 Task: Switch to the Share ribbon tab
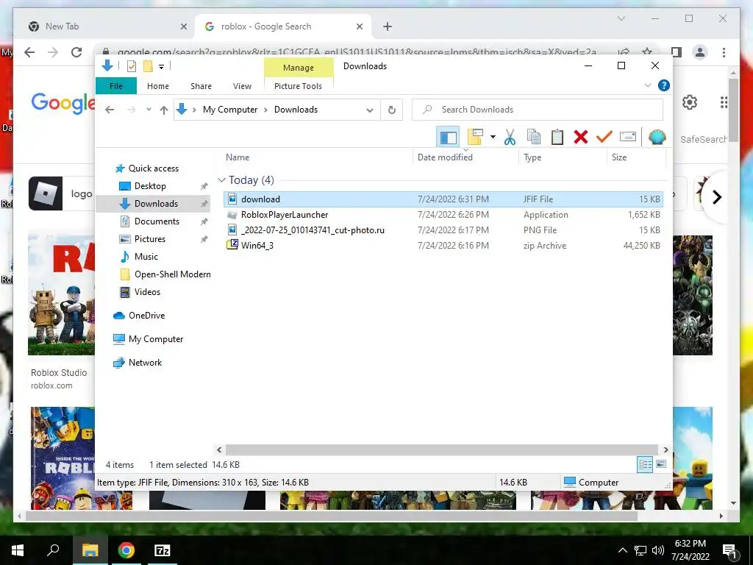pos(201,86)
